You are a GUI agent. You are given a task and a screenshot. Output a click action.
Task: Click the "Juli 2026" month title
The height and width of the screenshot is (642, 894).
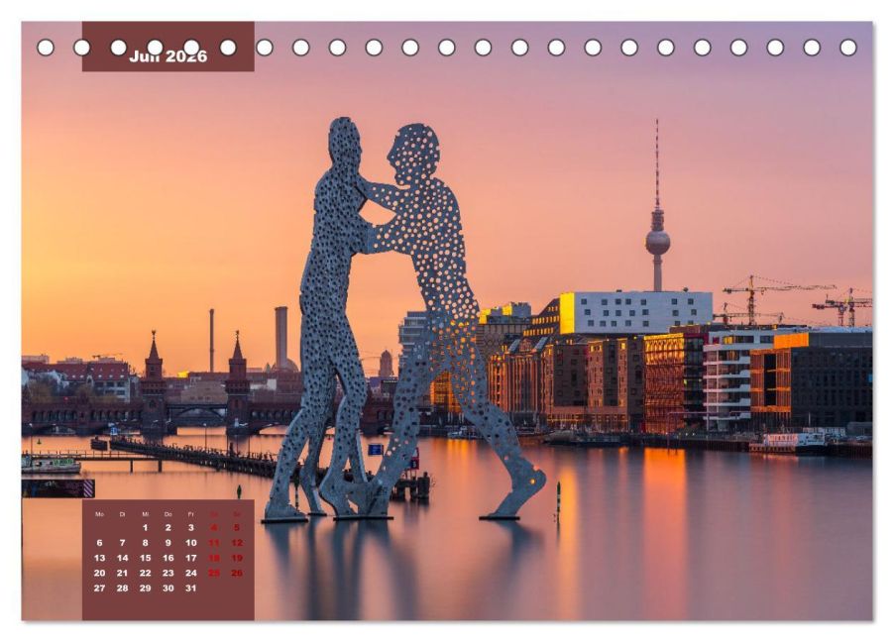click(168, 55)
